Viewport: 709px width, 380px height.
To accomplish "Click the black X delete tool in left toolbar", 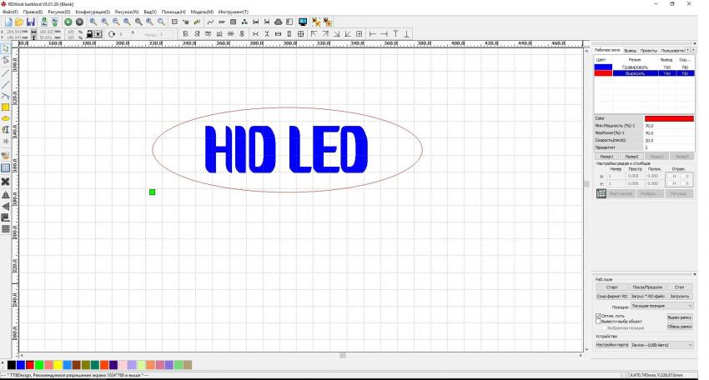I will click(5, 181).
